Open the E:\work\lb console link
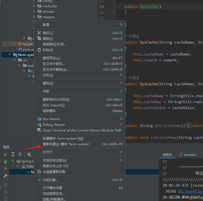 click(191, 191)
